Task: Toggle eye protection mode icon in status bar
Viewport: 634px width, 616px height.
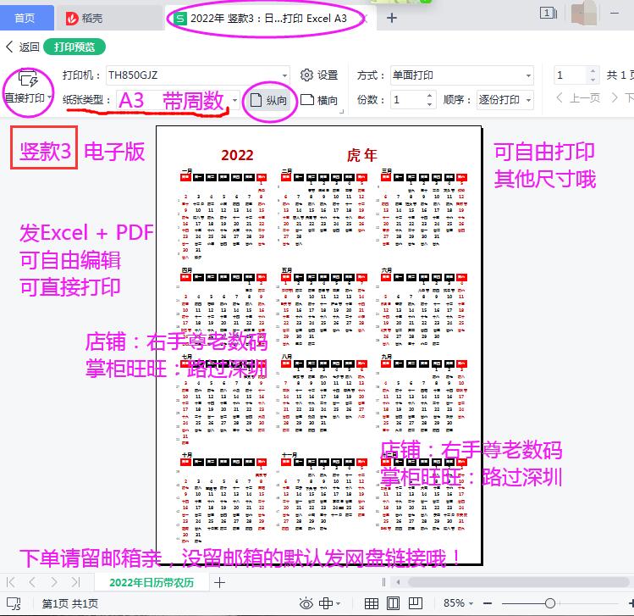Action: [x=306, y=604]
